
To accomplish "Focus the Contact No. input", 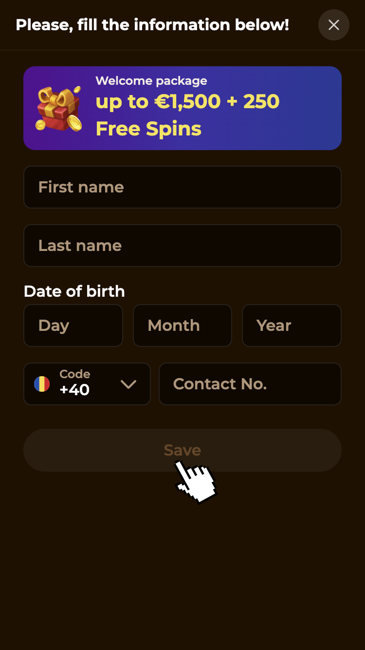I will pyautogui.click(x=250, y=384).
